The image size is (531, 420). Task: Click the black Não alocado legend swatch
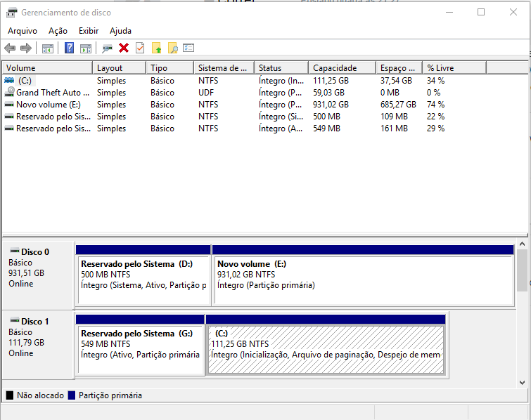coord(10,395)
